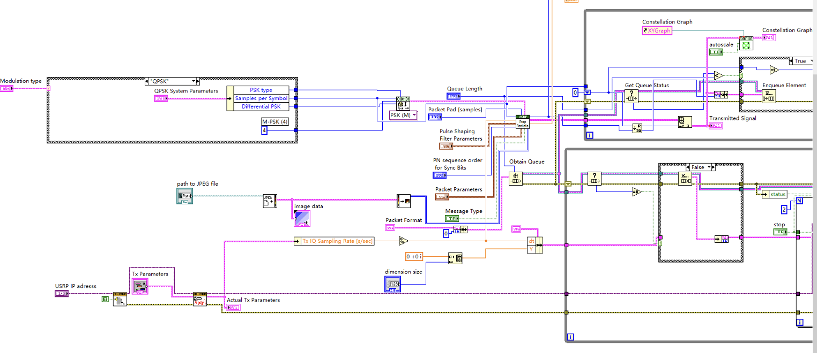Viewport: 817px width, 353px height.
Task: Select the Samples per Symbol bundle element
Action: click(262, 98)
